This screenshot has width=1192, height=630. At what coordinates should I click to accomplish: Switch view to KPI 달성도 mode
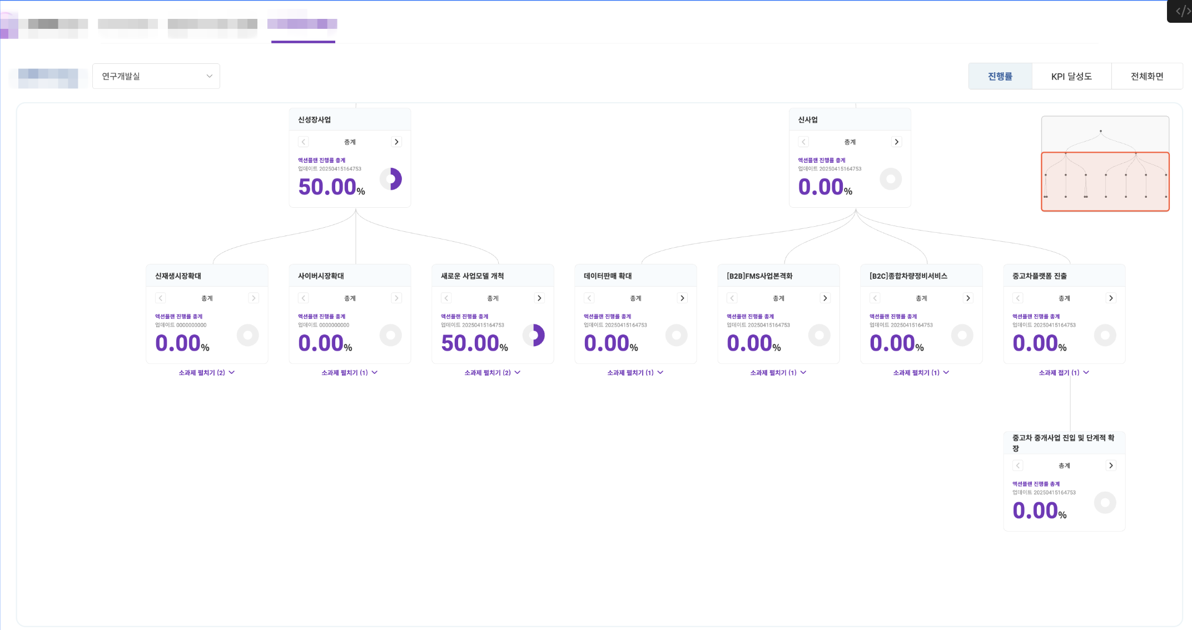tap(1071, 76)
